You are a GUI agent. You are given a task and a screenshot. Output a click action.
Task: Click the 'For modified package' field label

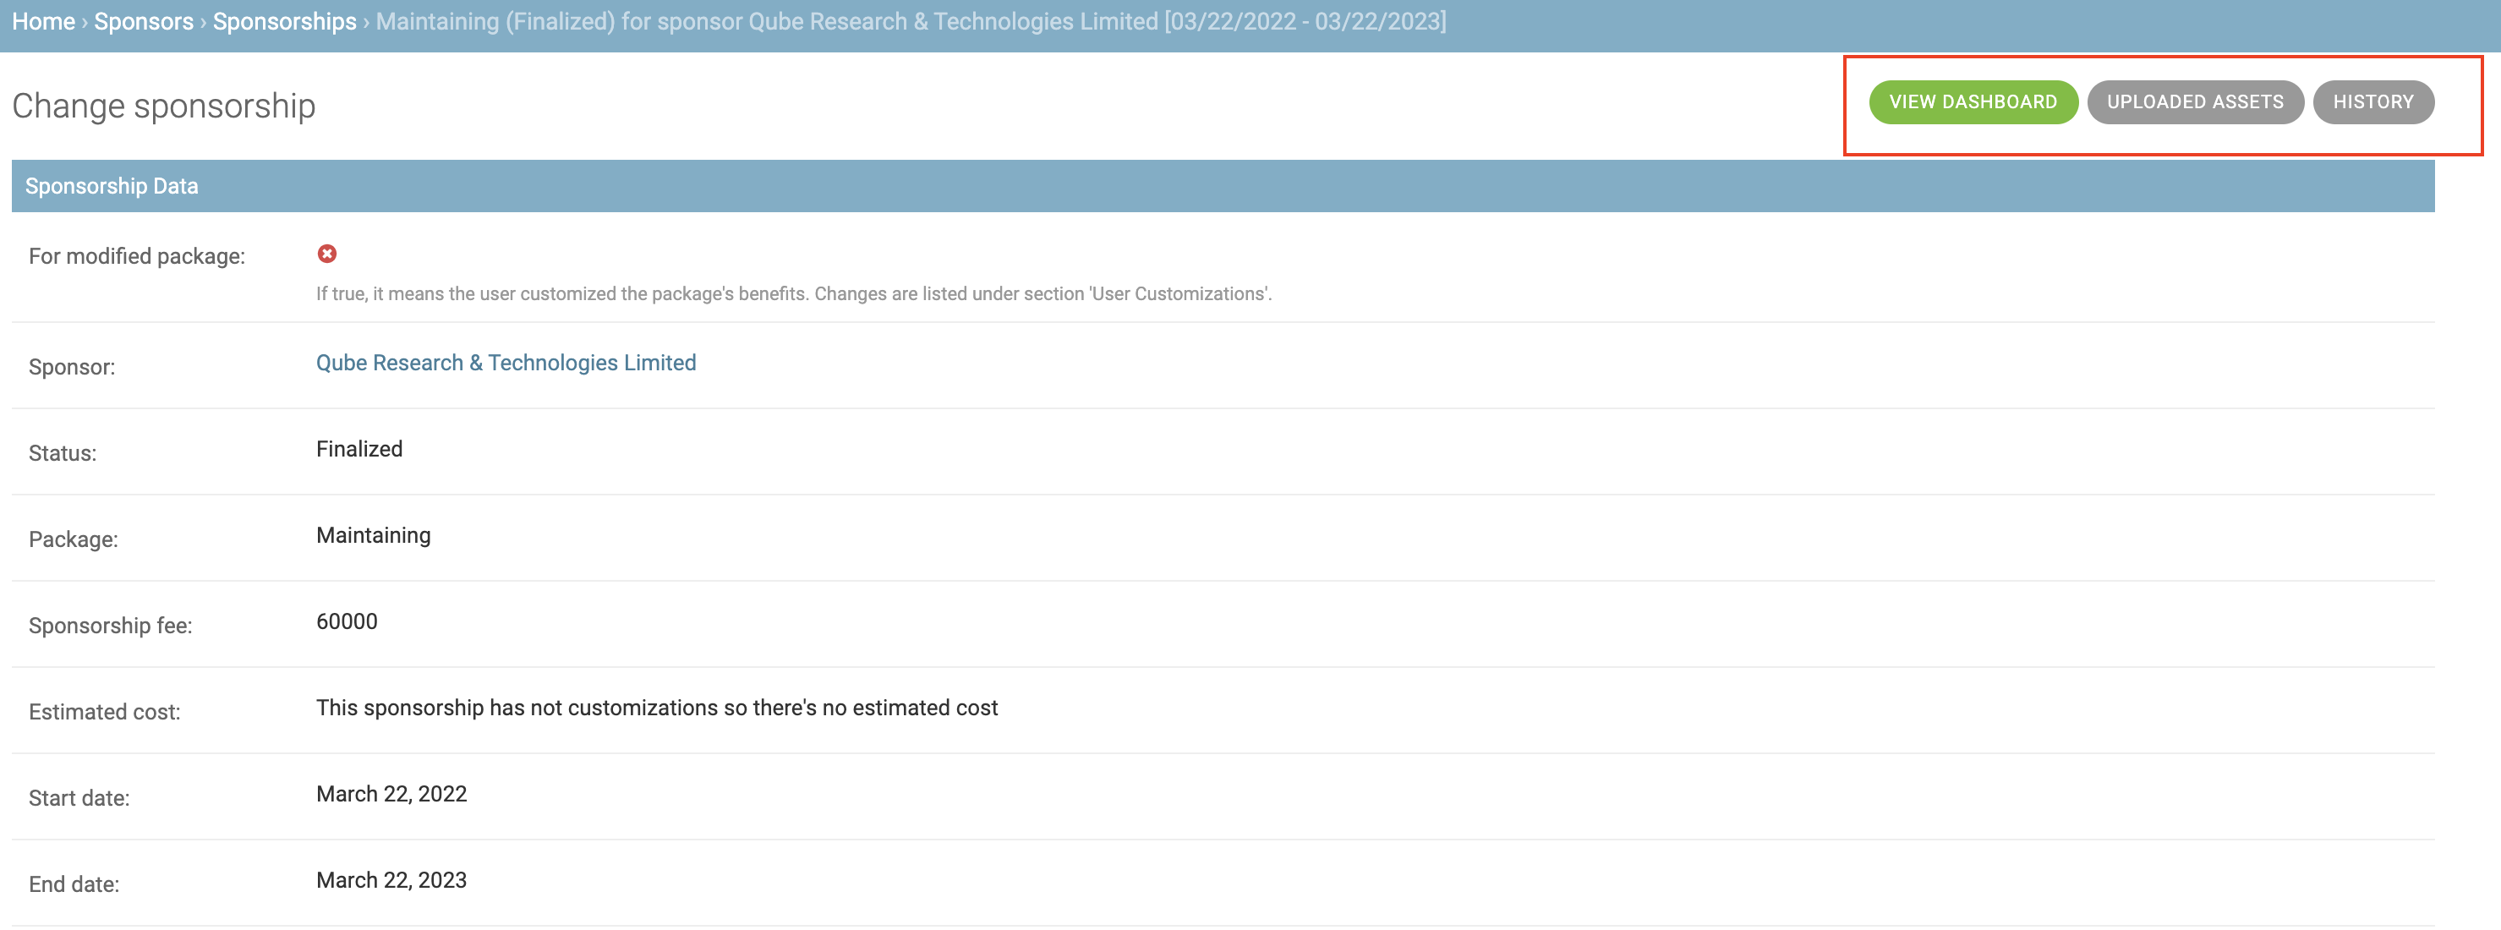(x=139, y=255)
